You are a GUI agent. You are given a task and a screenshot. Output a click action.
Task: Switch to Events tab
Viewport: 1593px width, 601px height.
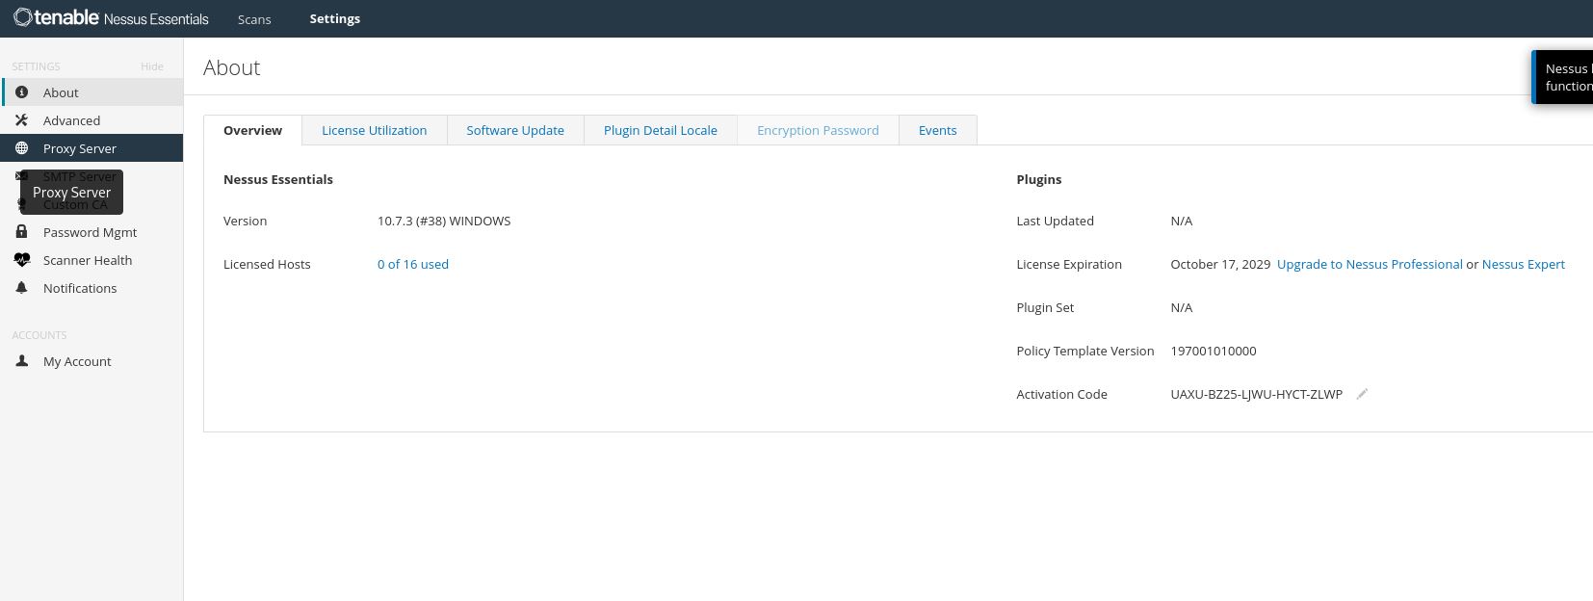(x=938, y=130)
